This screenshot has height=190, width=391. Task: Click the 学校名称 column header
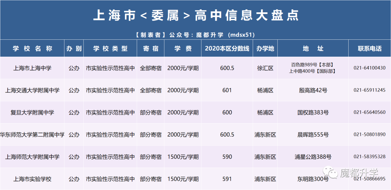point(33,48)
